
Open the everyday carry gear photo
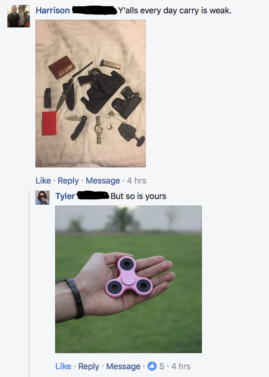[91, 94]
